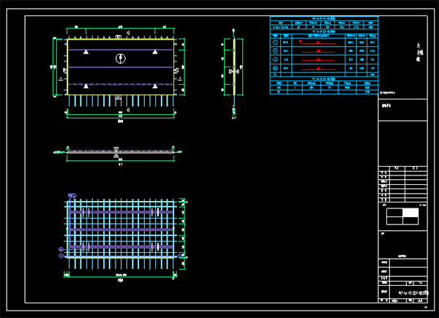Select the thin yellow slab in the elevation view
Screen dimensions: 439x318
[121, 152]
